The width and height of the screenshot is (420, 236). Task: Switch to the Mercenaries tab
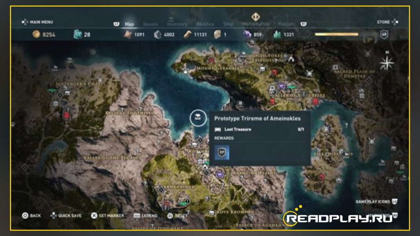[256, 24]
